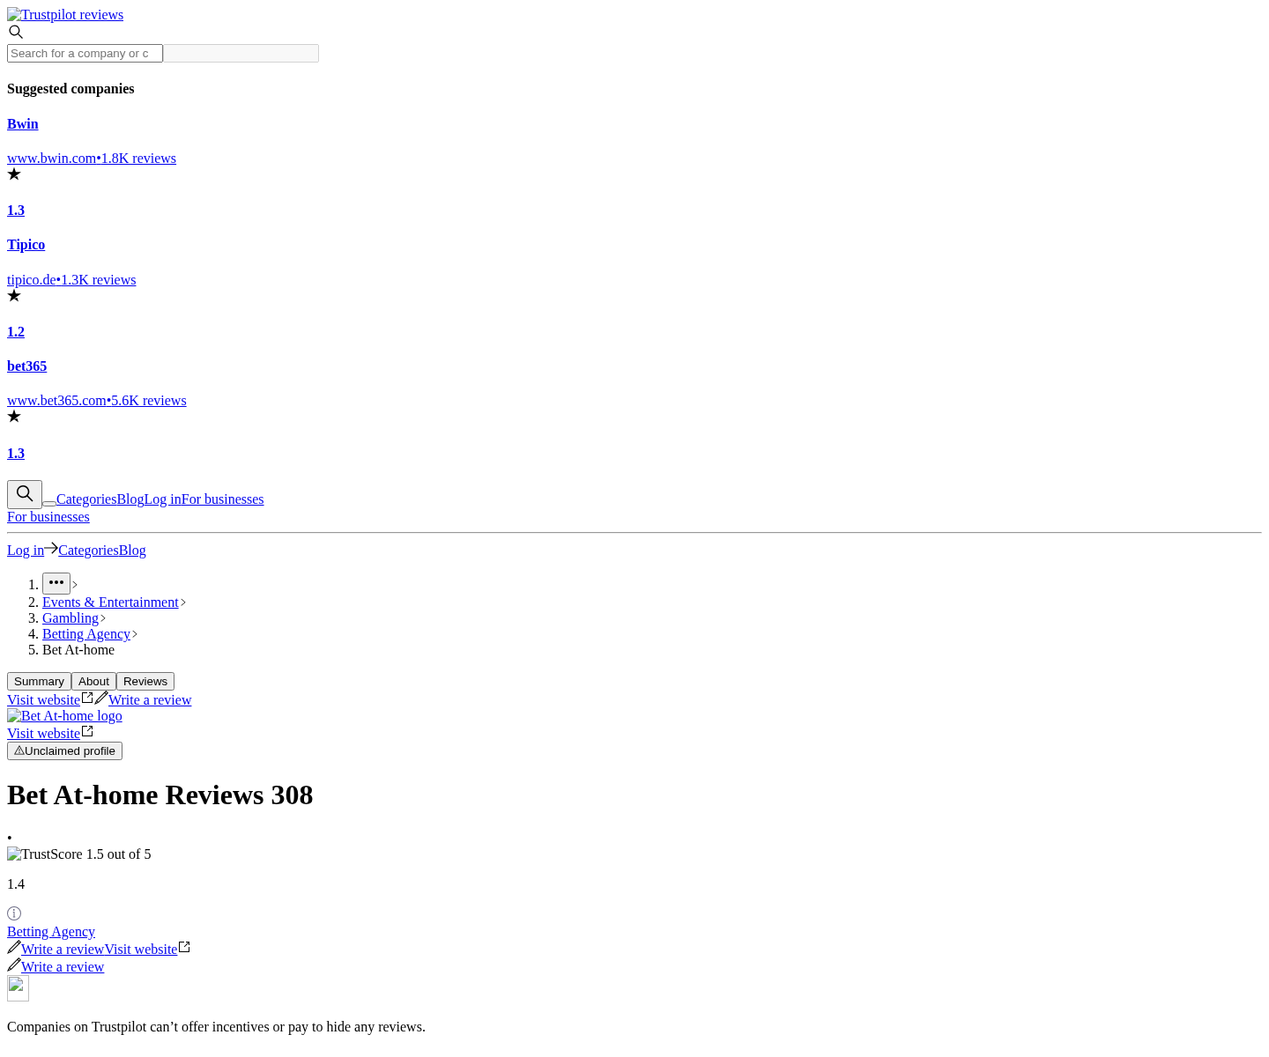Click the pencil icon directly under Betting Agency link
1269x1057 pixels.
tap(14, 947)
